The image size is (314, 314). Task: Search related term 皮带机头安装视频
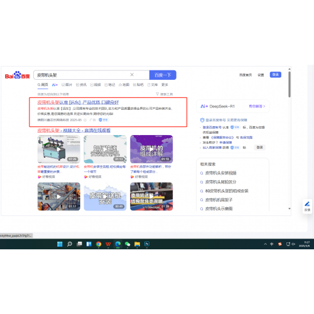[x=221, y=173]
